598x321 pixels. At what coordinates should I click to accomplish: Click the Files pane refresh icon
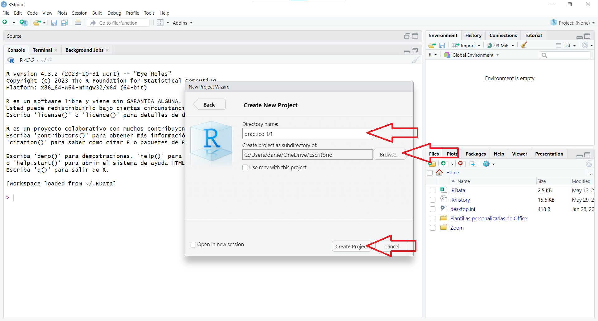[589, 164]
